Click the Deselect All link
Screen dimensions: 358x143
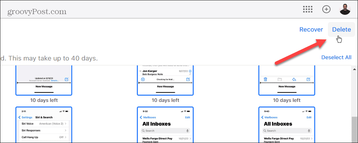pos(336,58)
